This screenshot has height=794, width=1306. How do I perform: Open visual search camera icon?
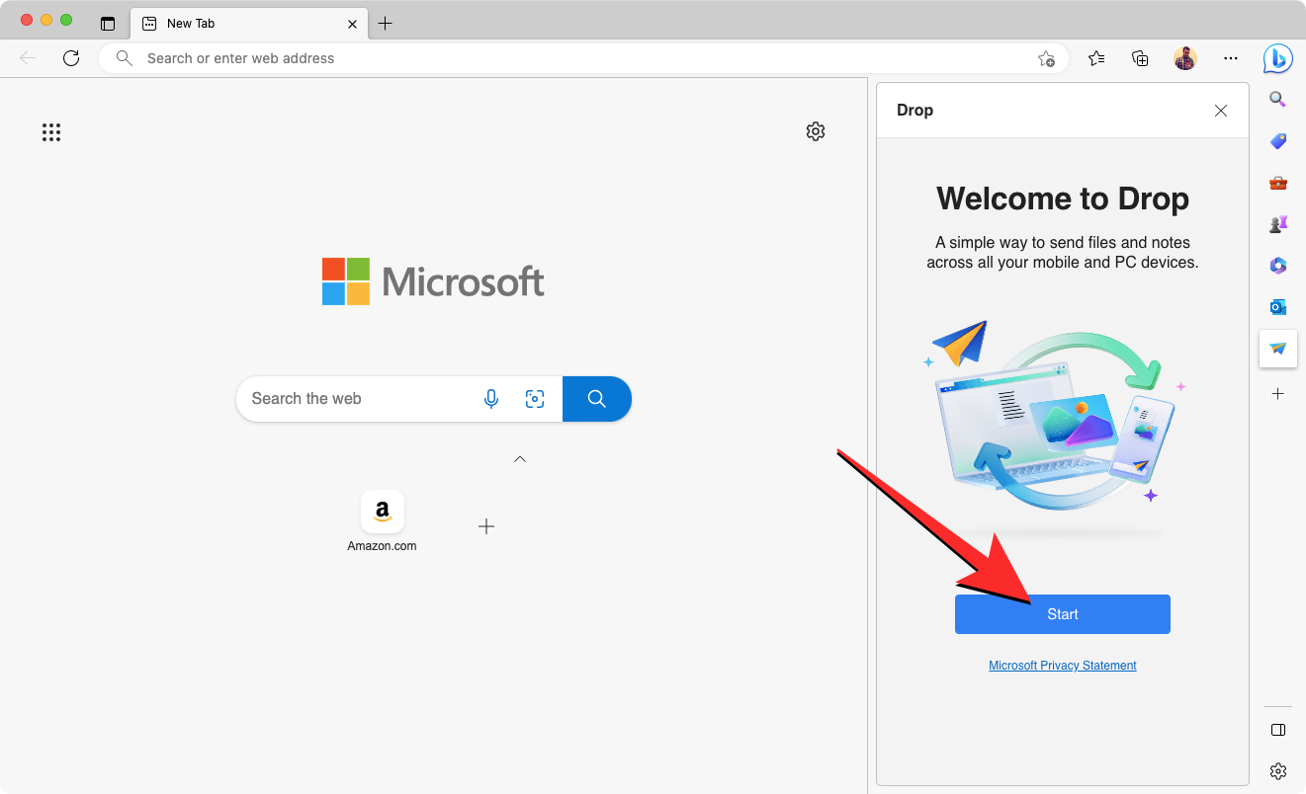coord(535,399)
